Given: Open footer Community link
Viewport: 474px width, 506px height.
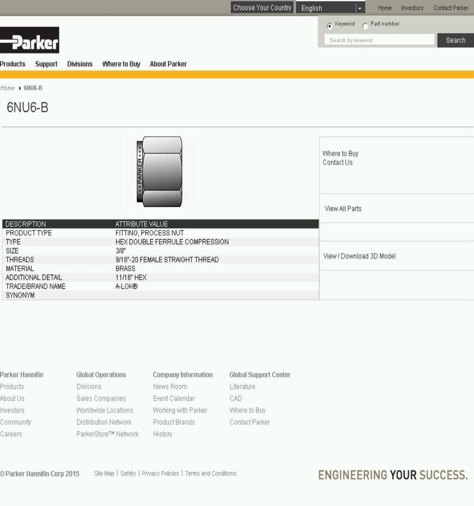Looking at the screenshot, I should [x=15, y=423].
